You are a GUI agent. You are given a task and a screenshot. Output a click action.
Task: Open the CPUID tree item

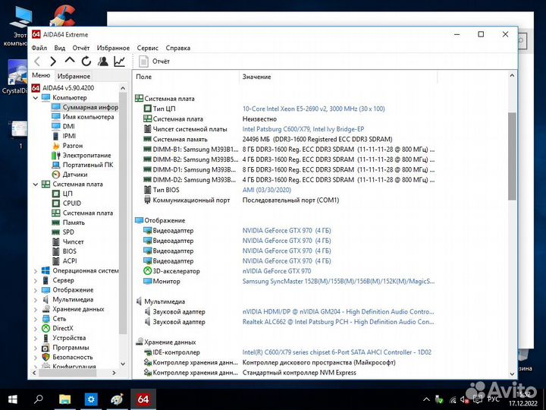pyautogui.click(x=72, y=203)
